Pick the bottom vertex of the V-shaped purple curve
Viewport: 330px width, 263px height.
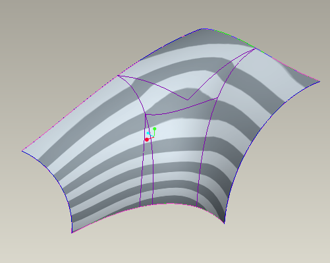tap(188, 100)
